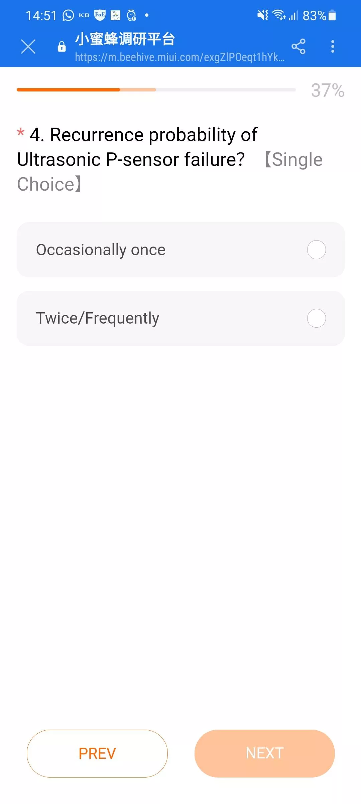Screen dimensions: 361x804
Task: Continue with the NEXT button
Action: point(265,753)
